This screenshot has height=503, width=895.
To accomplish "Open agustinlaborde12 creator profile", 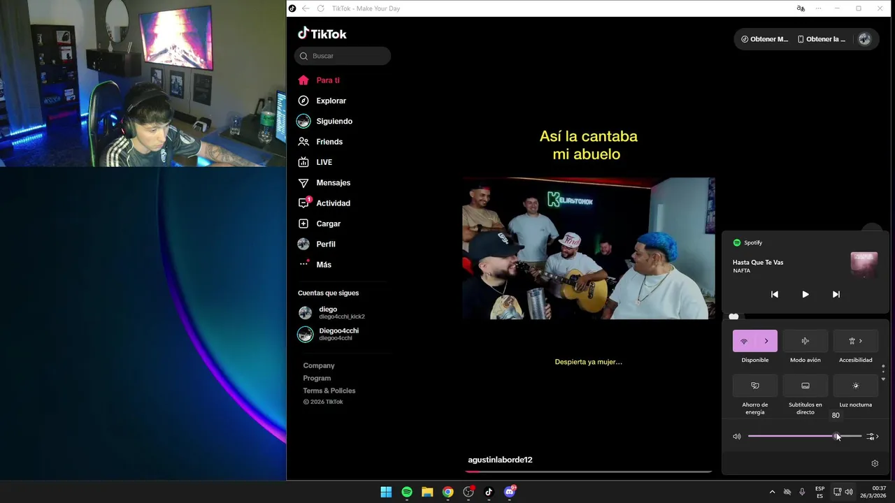I will pos(500,460).
